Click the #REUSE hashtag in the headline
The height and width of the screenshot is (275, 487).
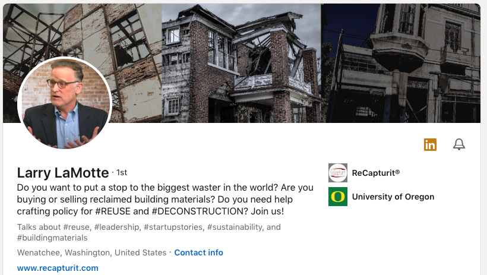click(113, 211)
